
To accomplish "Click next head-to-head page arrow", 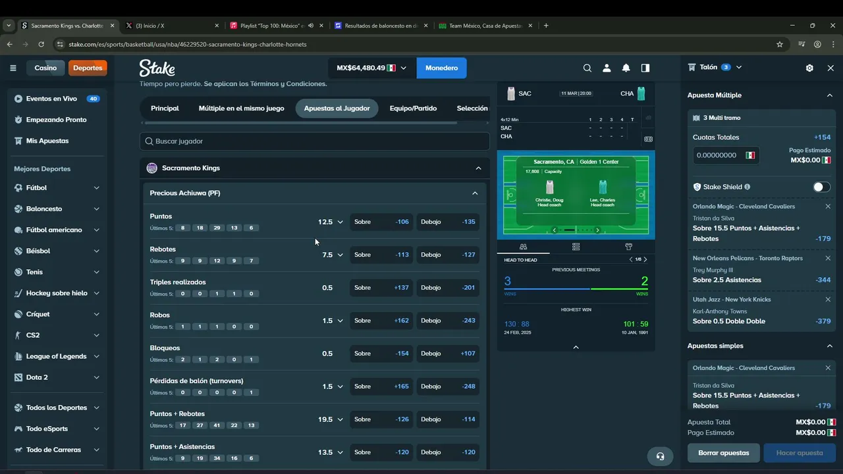I will pos(645,259).
